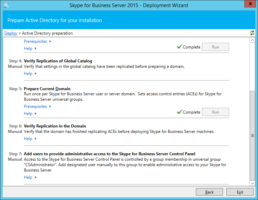Expand Help arrow under Step 5
Viewport: 258px width, 200px height.
[x=36, y=114]
